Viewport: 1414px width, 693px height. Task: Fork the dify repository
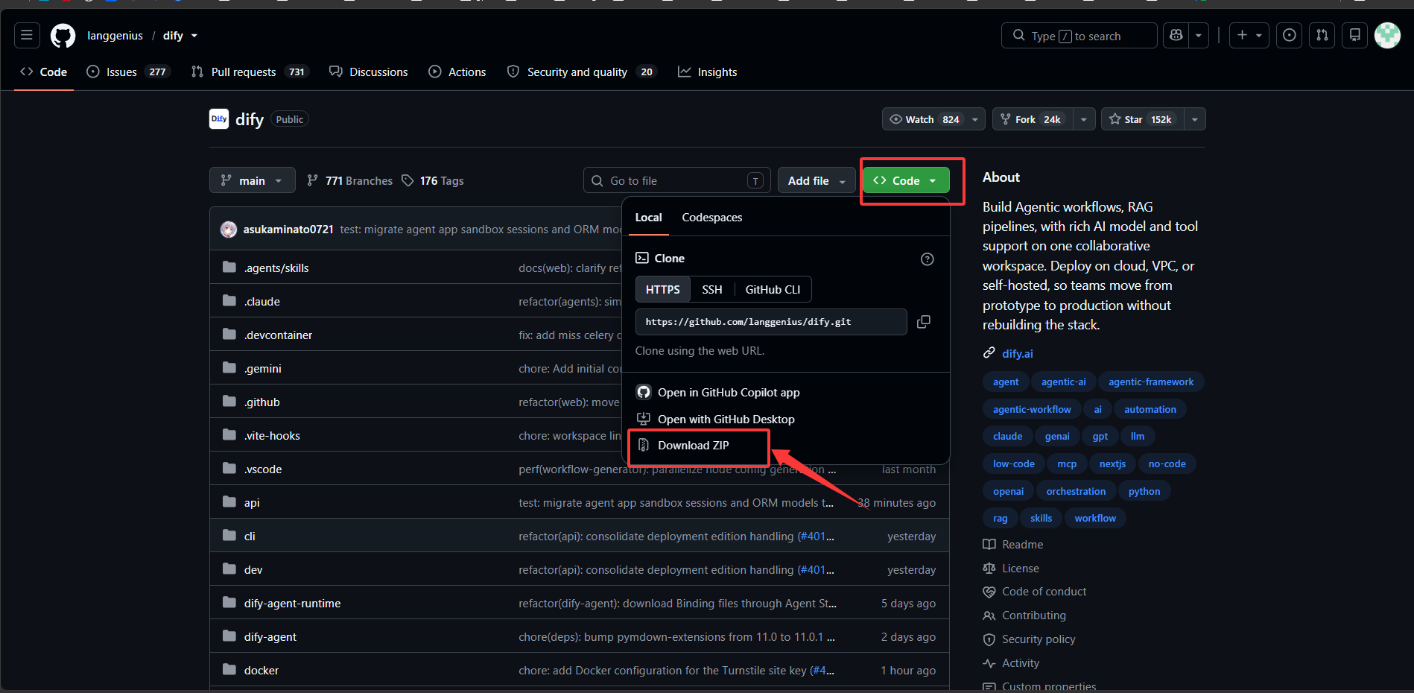coord(1033,119)
